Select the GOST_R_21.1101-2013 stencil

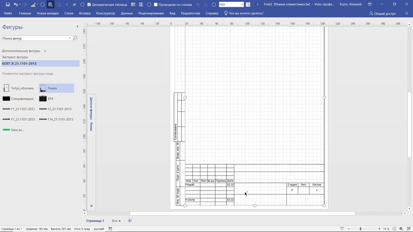40,63
